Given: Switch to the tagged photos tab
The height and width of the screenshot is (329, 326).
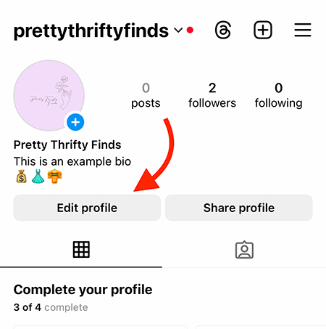Looking at the screenshot, I should 244,250.
